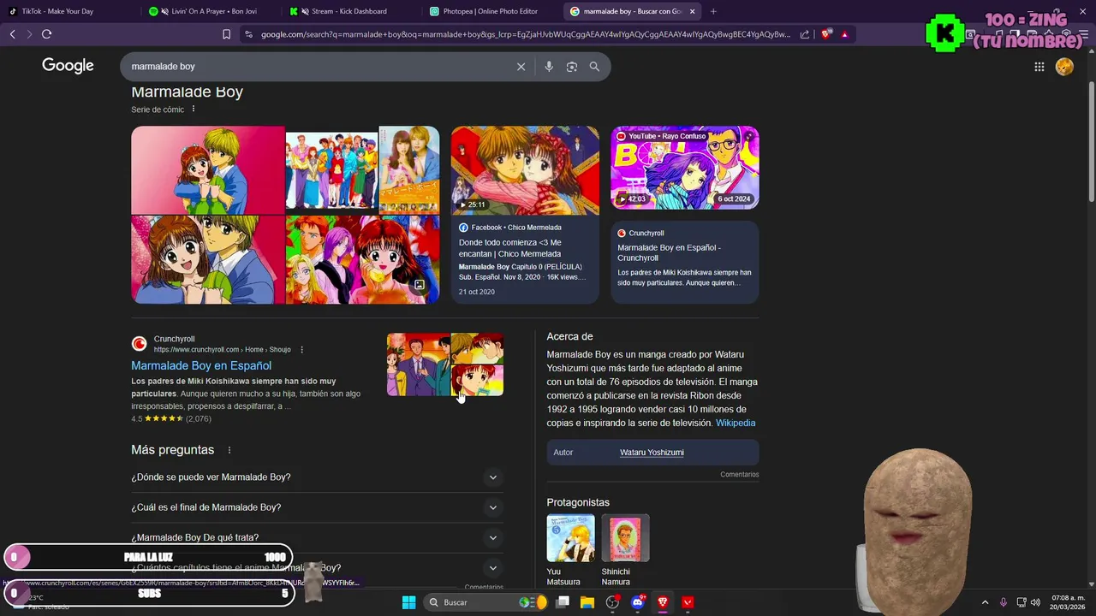Click the browser address bar URL
The height and width of the screenshot is (616, 1096).
point(526,34)
